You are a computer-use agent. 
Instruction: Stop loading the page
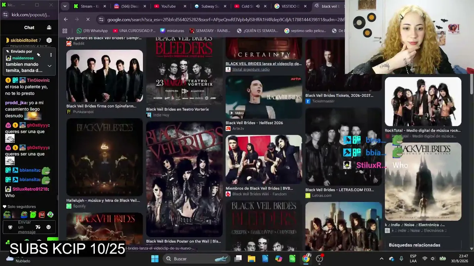[x=88, y=20]
